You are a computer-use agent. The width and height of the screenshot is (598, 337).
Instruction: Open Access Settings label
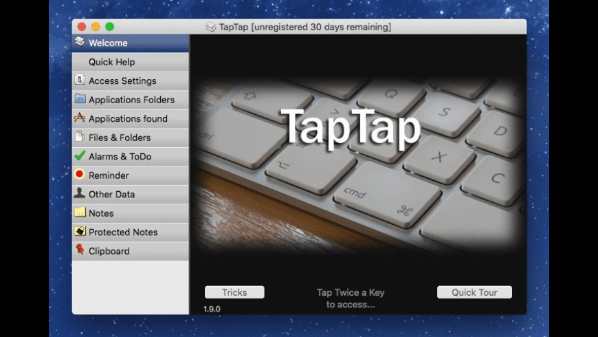(x=122, y=81)
